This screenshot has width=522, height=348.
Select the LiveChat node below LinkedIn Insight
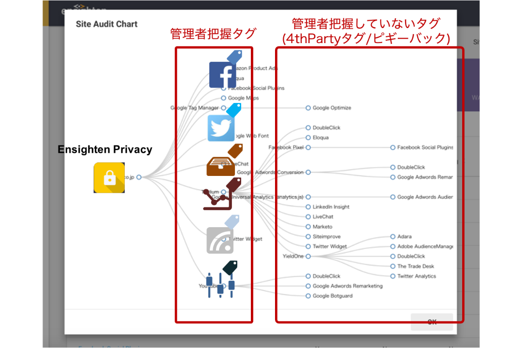[x=308, y=217]
